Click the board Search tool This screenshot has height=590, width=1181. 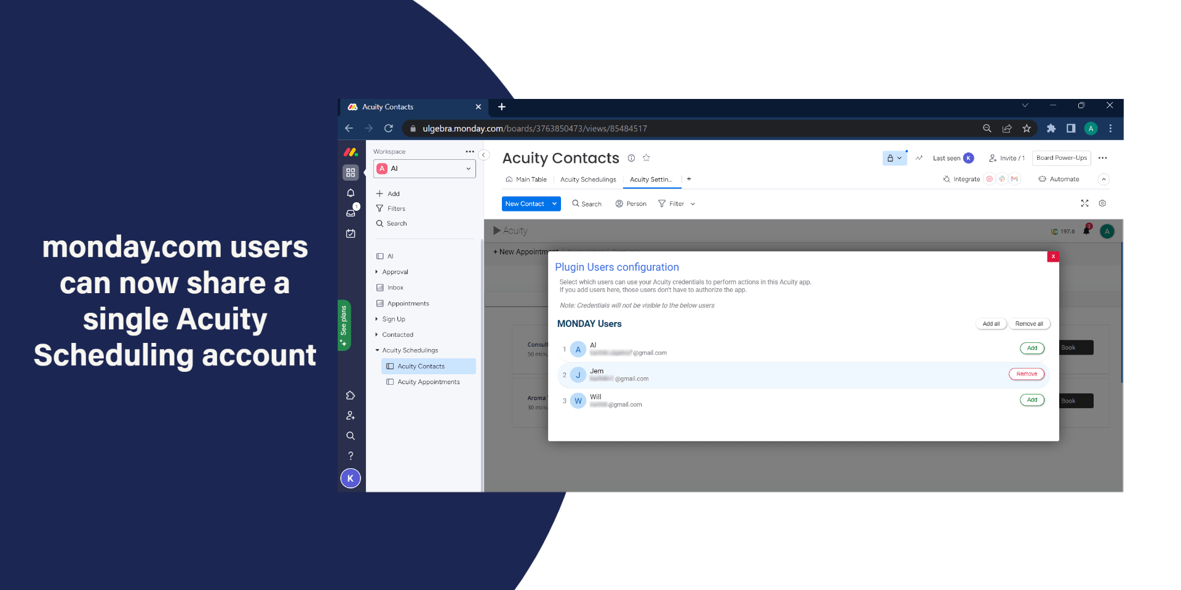coord(587,204)
